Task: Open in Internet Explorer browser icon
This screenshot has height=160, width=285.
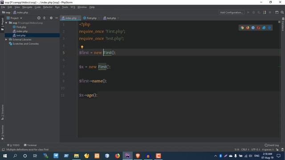Action: pyautogui.click(x=264, y=28)
